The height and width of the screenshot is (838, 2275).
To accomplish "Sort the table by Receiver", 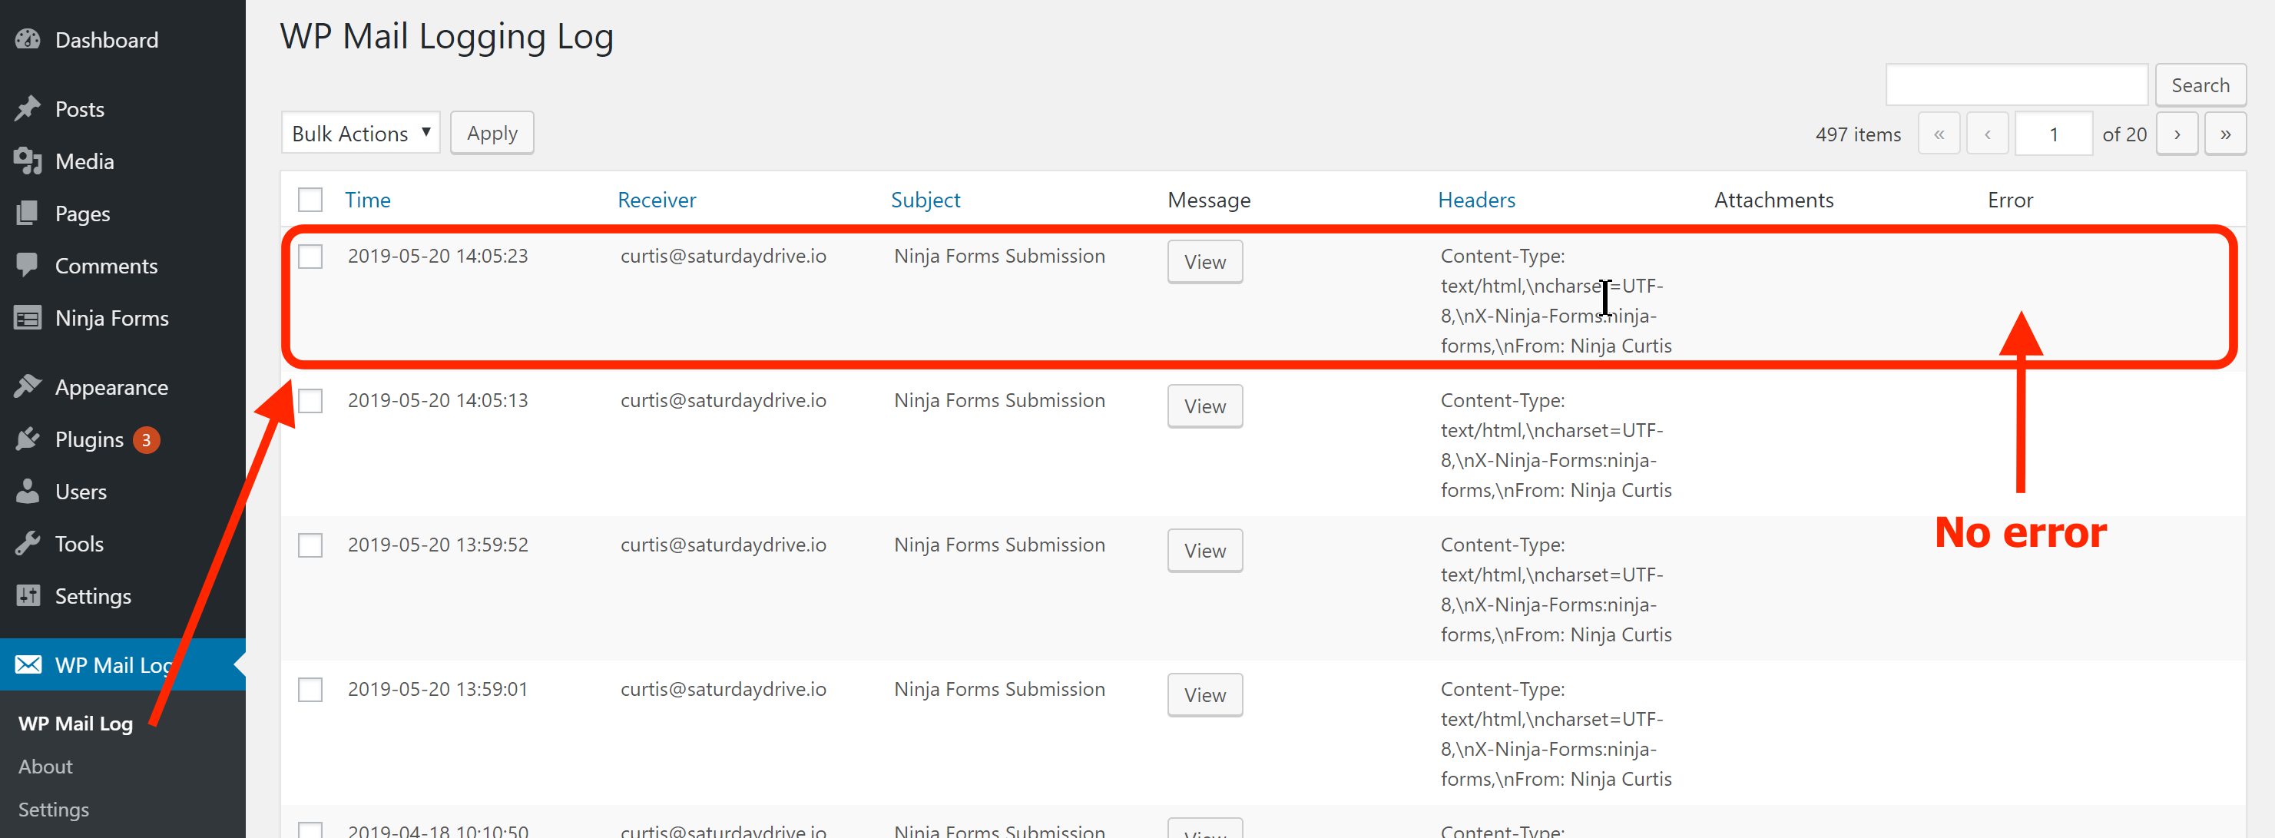I will coord(656,200).
